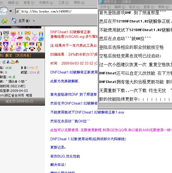Click the gold pendant necklace medal
The image size is (172, 173).
coord(12,47)
